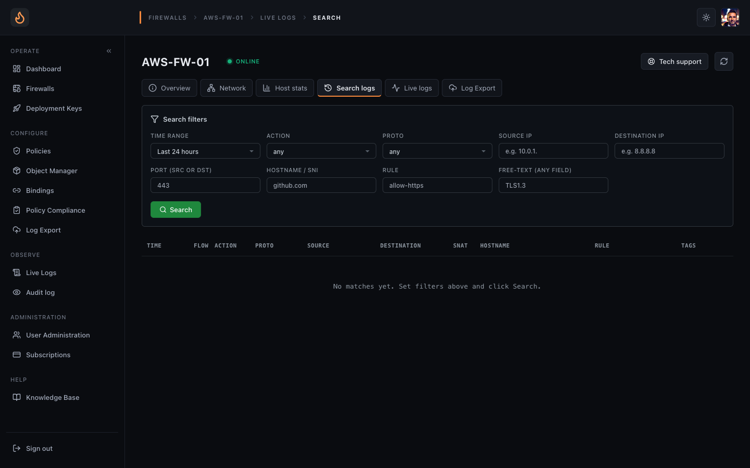Image resolution: width=750 pixels, height=468 pixels.
Task: Click the Bindings link icon
Action: (17, 190)
